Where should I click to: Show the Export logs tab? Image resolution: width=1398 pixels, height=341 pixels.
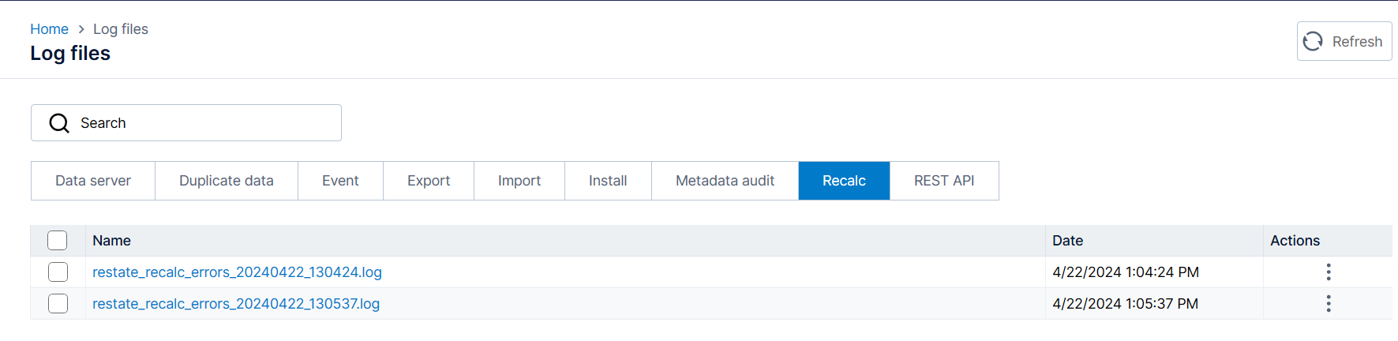429,181
